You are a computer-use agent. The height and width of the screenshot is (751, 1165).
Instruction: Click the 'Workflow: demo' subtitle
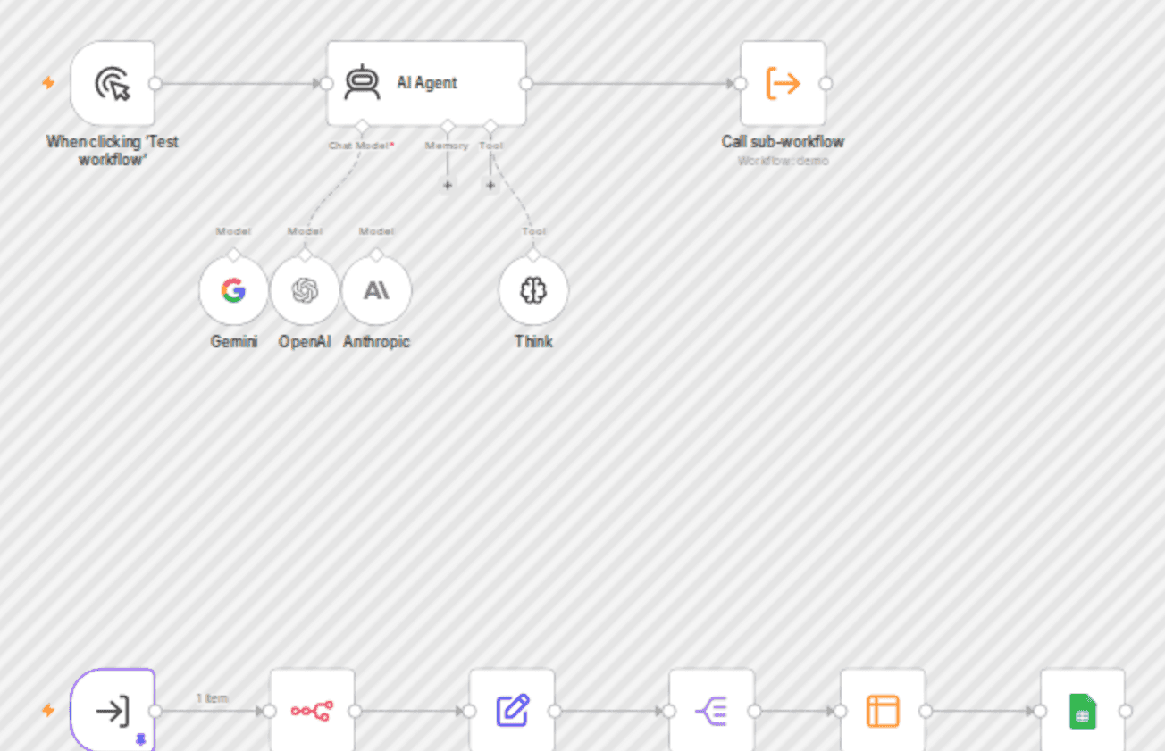tap(784, 161)
